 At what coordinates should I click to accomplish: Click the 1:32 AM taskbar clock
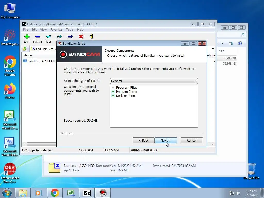(x=251, y=191)
